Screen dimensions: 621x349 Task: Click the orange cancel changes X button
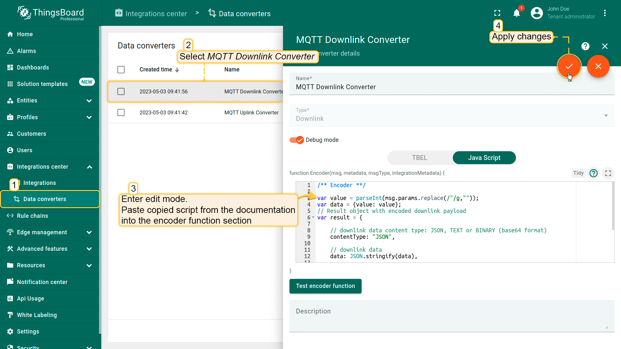(598, 66)
